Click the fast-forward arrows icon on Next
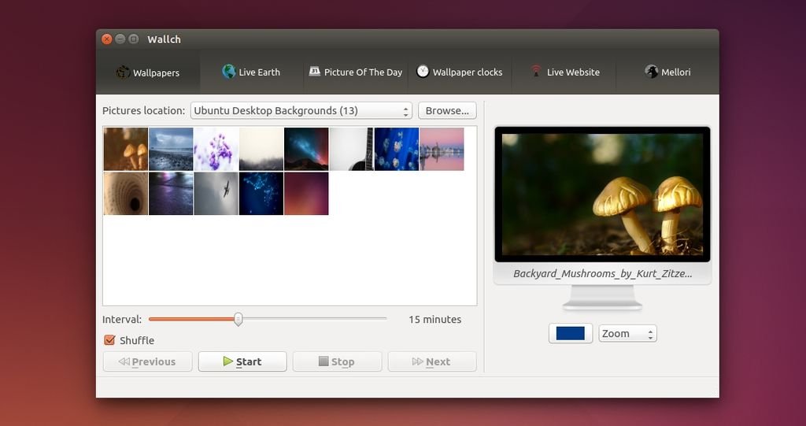The width and height of the screenshot is (806, 426). pos(417,361)
